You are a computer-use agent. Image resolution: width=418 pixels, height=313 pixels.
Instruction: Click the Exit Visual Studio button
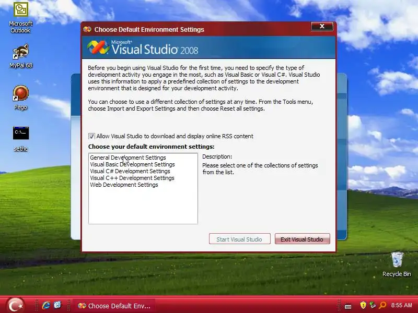click(303, 239)
